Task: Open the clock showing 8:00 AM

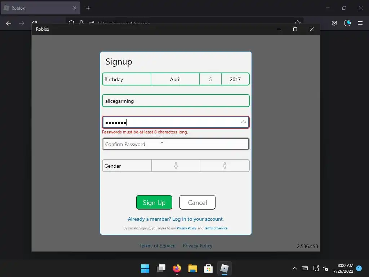Action: tap(343, 268)
